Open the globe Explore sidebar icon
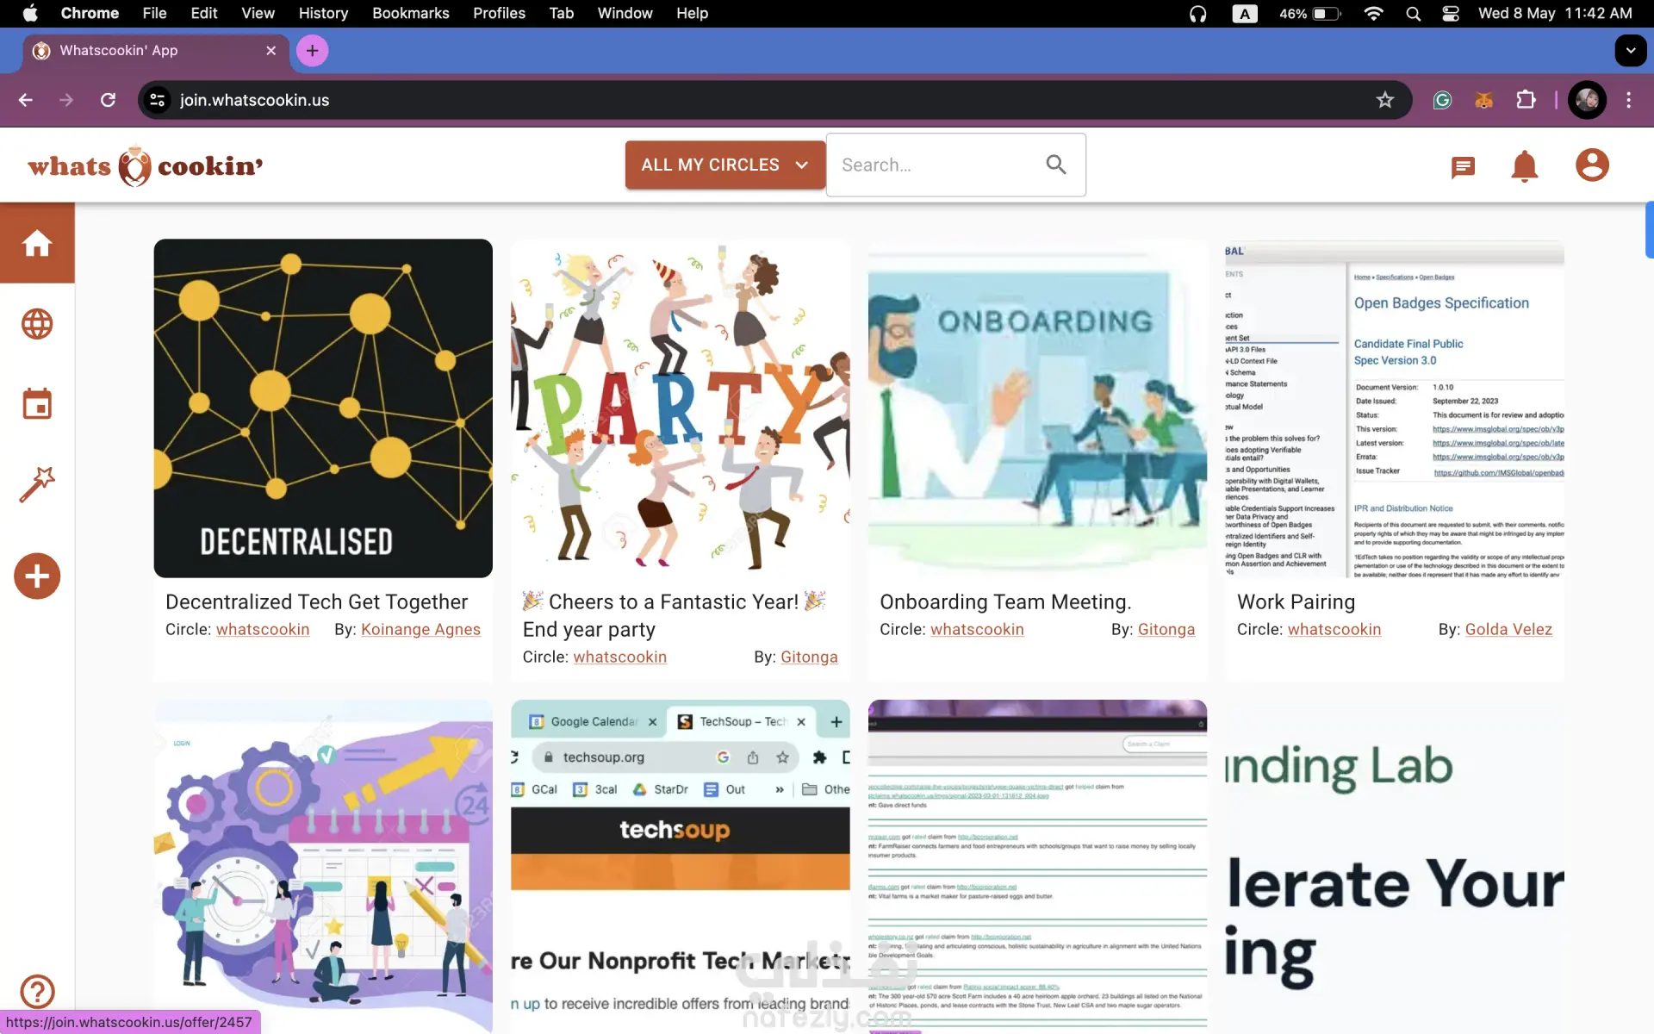Image resolution: width=1654 pixels, height=1034 pixels. 37,324
